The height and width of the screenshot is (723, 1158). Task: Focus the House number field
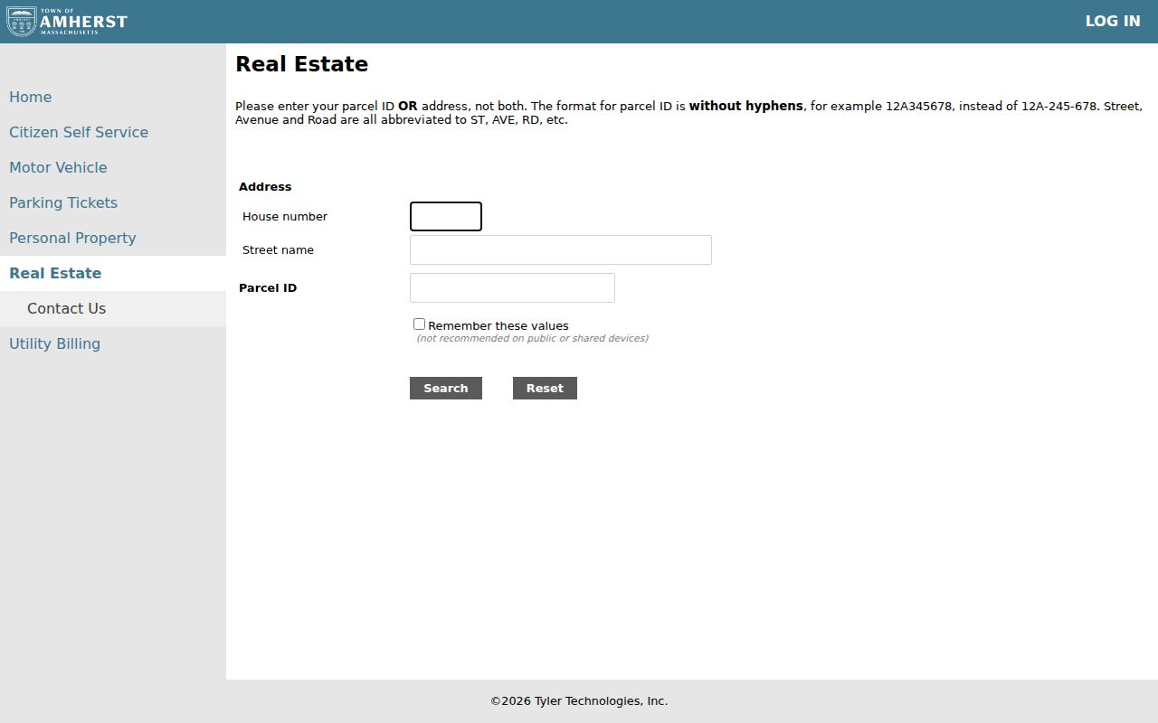click(446, 217)
